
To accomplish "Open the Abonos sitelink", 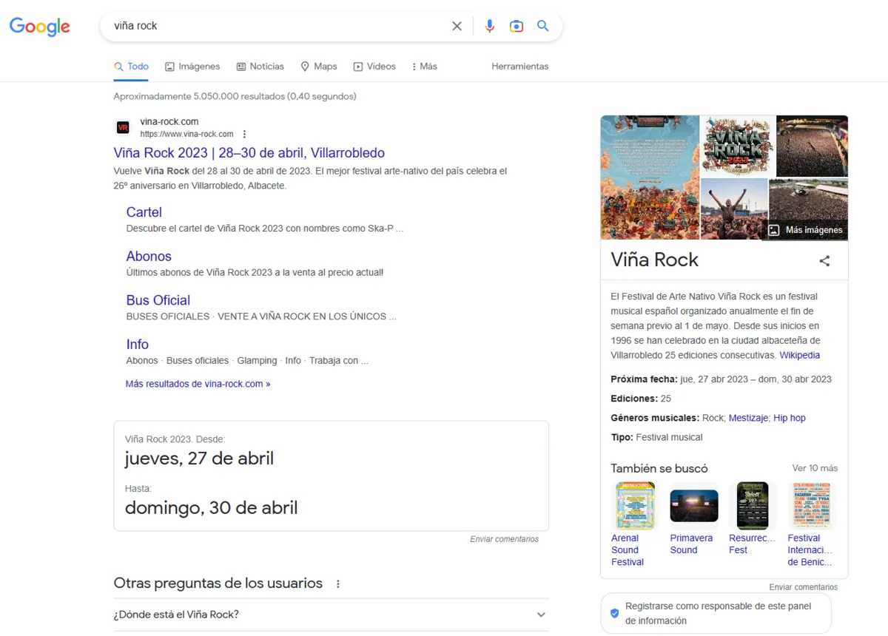I will click(x=149, y=257).
